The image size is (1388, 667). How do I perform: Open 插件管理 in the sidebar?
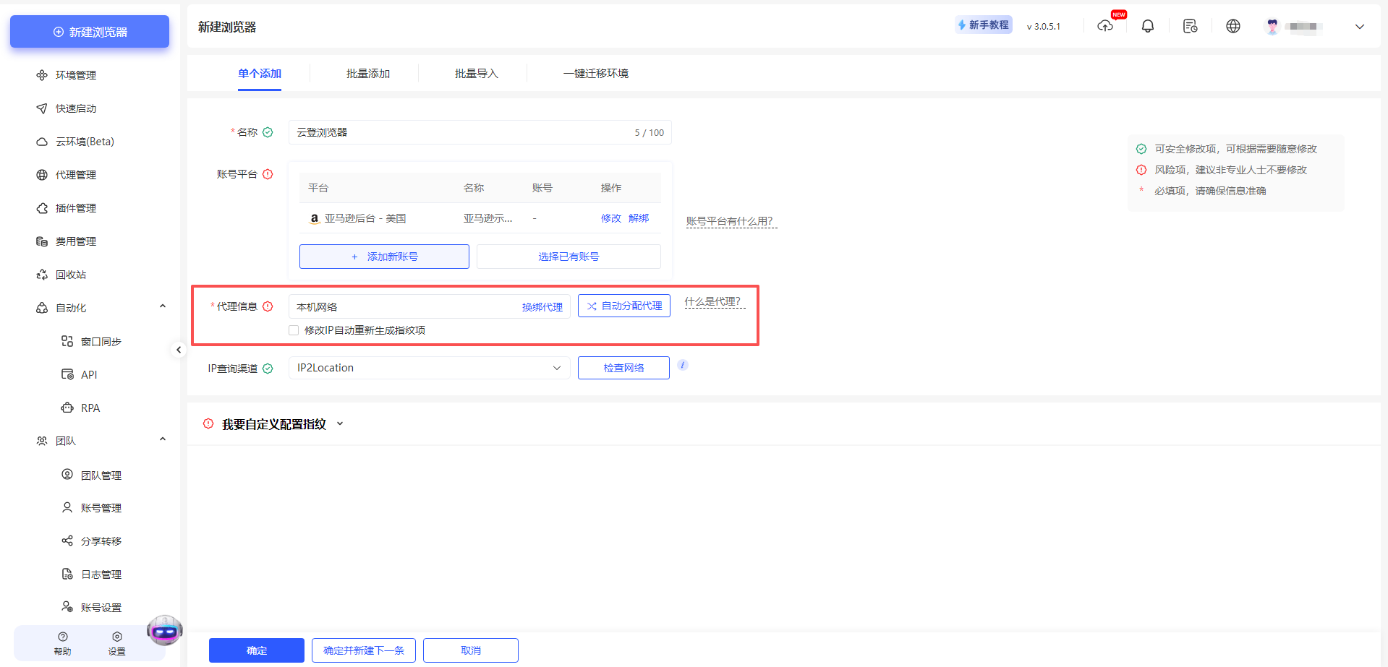[76, 207]
